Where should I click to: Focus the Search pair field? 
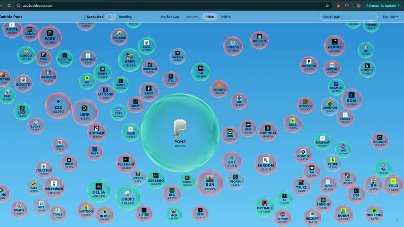click(x=348, y=17)
